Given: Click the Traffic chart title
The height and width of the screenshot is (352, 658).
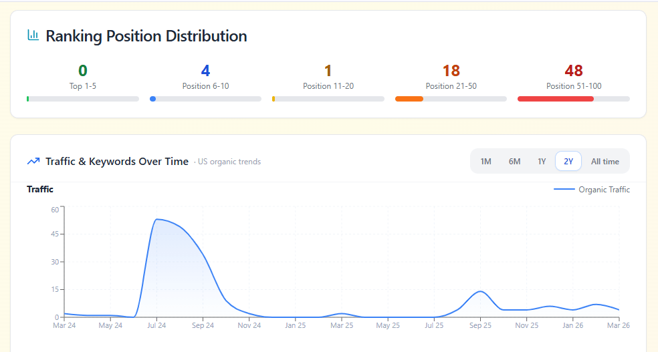Looking at the screenshot, I should coord(40,190).
